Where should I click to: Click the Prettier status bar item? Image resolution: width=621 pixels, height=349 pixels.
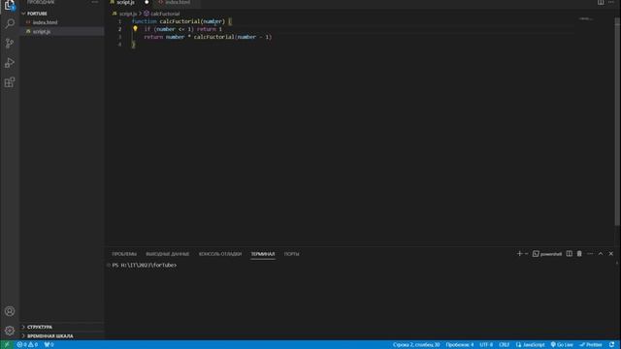pos(591,345)
